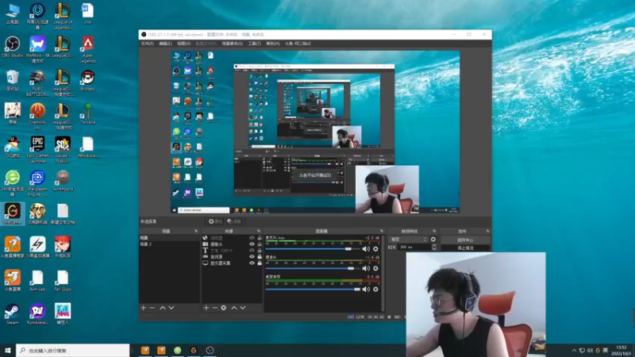
Task: Launch Steam from the desktop
Action: coord(12,314)
